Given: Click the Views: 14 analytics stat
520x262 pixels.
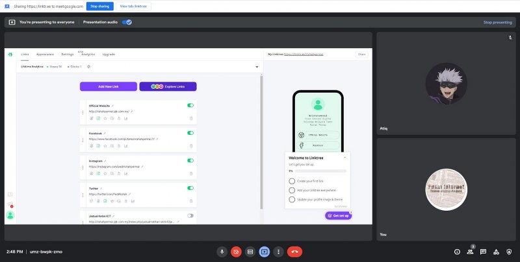Looking at the screenshot, I should coord(55,67).
